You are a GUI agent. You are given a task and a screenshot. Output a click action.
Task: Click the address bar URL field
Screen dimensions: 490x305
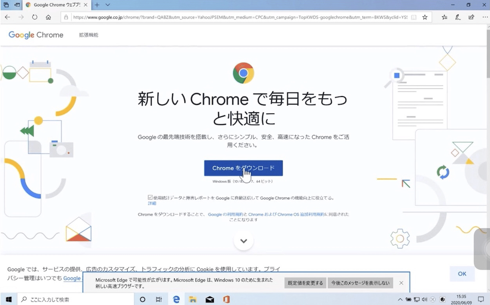pos(240,17)
